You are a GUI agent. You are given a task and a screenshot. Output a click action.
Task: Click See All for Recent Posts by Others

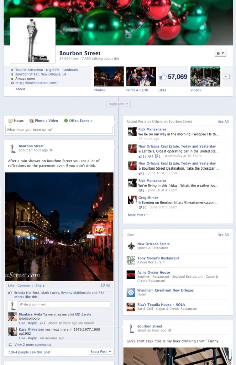click(223, 121)
